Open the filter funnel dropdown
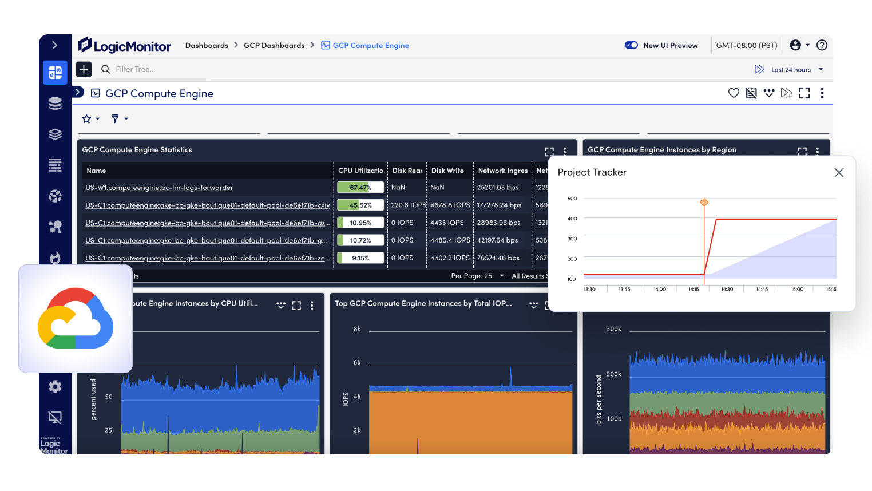Image resolution: width=872 pixels, height=491 pixels. coord(120,119)
